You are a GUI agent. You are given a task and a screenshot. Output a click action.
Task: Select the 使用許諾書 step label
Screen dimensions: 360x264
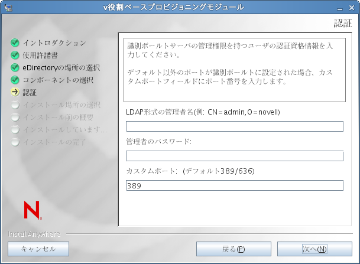coord(40,56)
